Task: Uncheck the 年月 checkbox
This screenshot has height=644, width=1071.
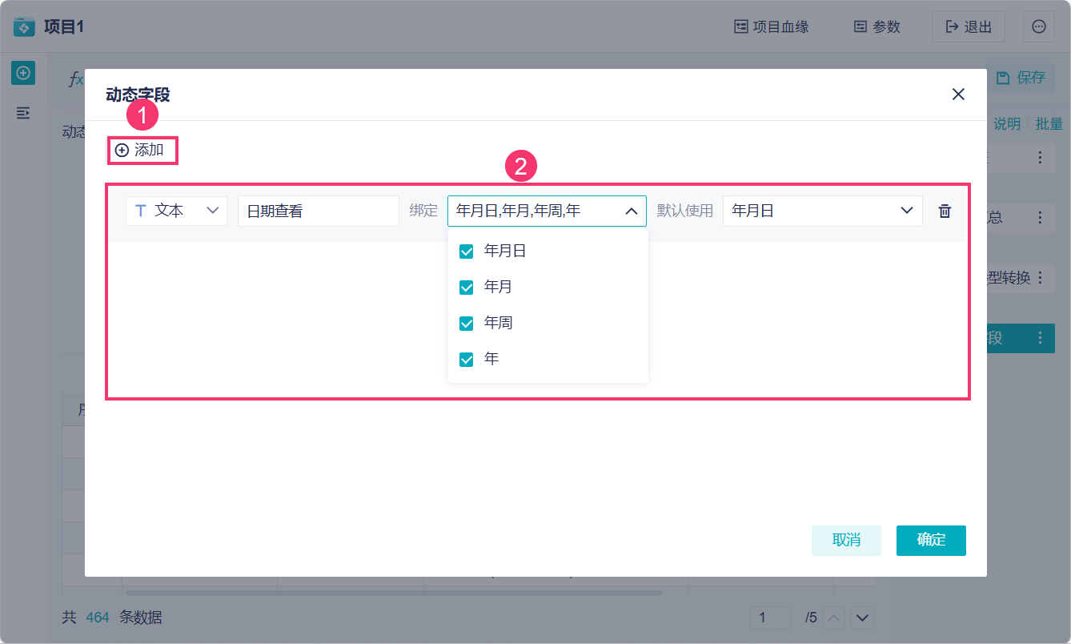Action: pyautogui.click(x=467, y=288)
